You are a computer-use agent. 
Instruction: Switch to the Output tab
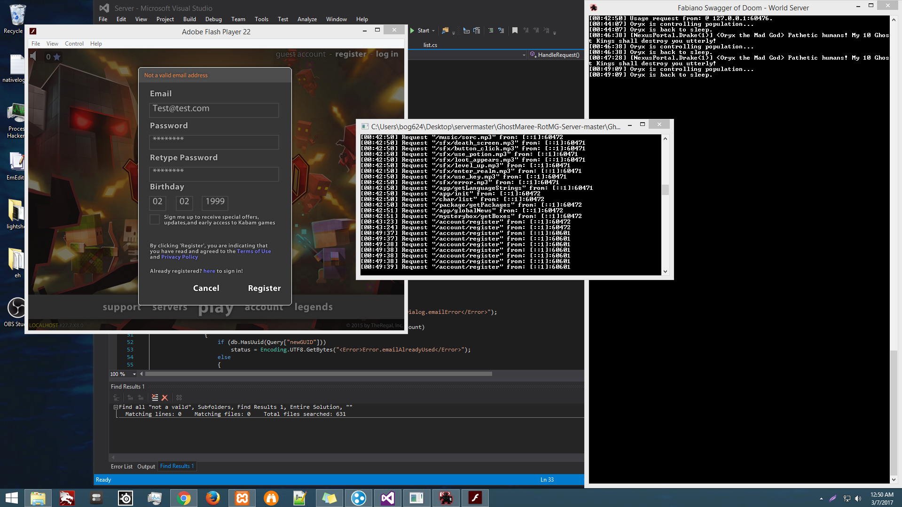[x=146, y=467]
